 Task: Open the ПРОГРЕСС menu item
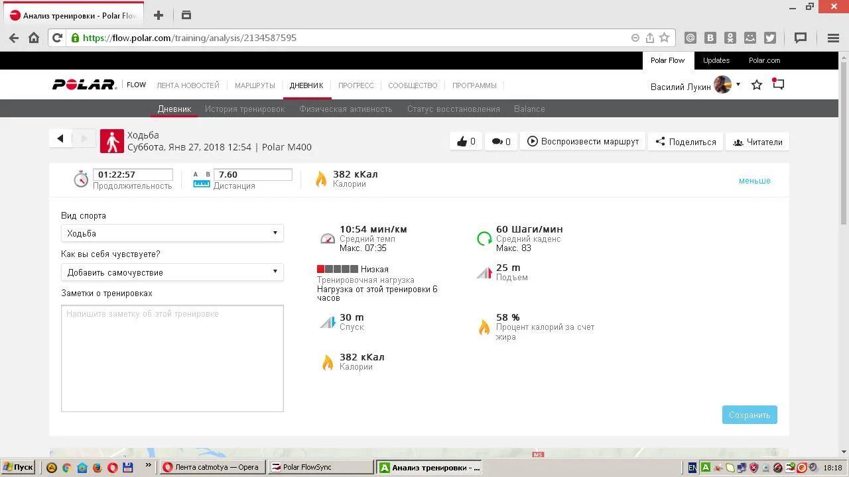356,85
